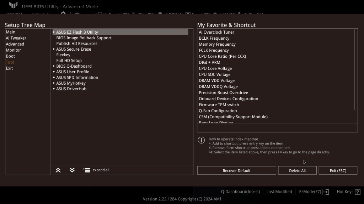The width and height of the screenshot is (364, 204).
Task: Select CPU SOC Voltage favorite
Action: coord(214,74)
